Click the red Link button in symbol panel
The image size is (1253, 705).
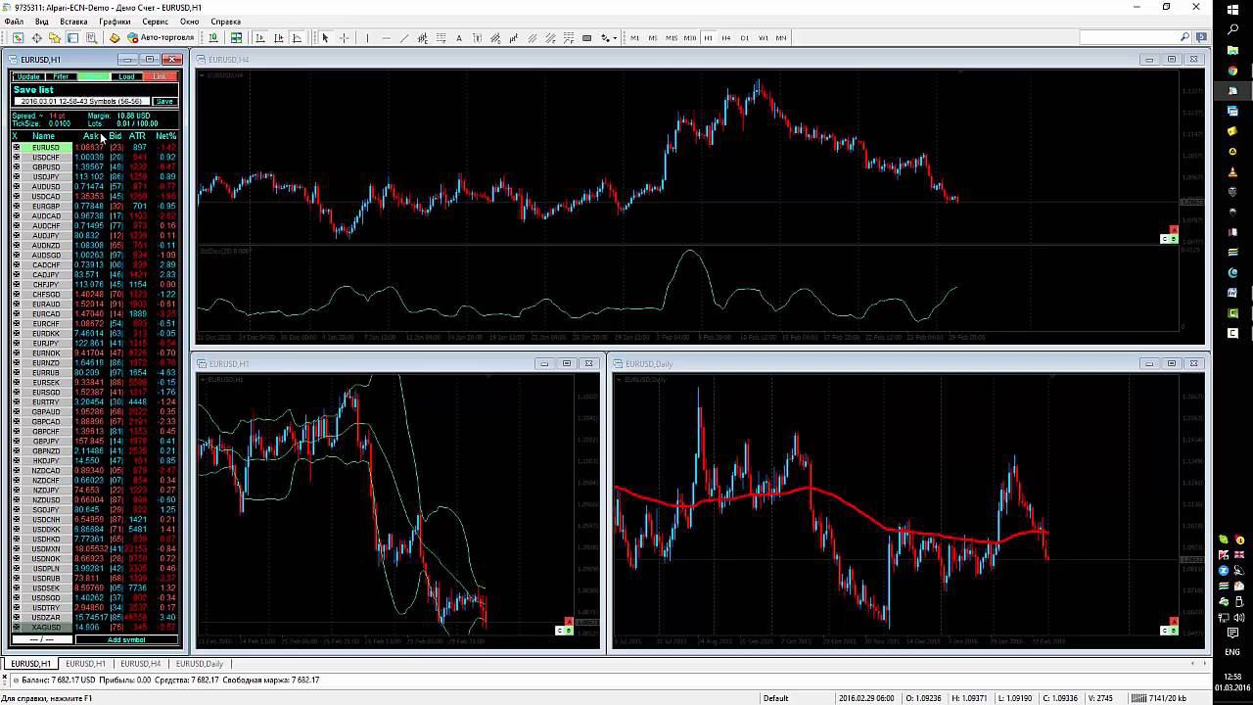[160, 76]
